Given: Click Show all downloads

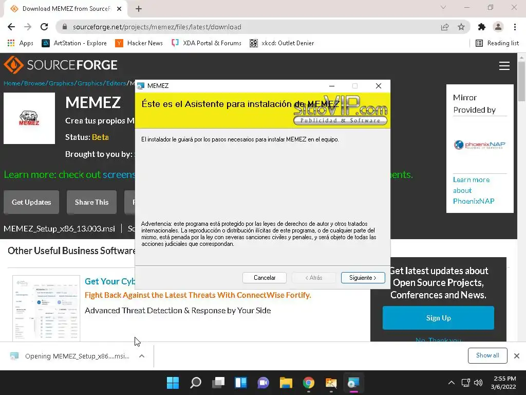Looking at the screenshot, I should (487, 355).
